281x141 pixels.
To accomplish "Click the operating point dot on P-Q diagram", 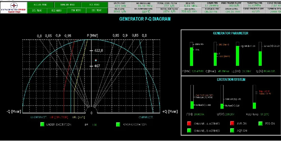I will pyautogui.click(x=96, y=60).
